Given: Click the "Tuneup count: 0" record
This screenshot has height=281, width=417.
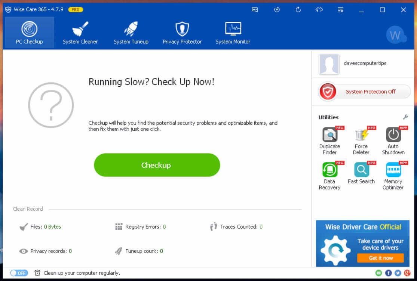Looking at the screenshot, I should pos(139,251).
